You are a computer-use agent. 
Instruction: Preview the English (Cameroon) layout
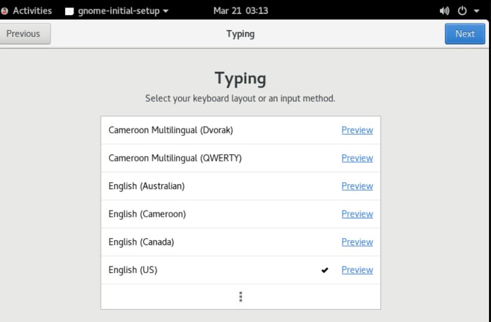[357, 214]
